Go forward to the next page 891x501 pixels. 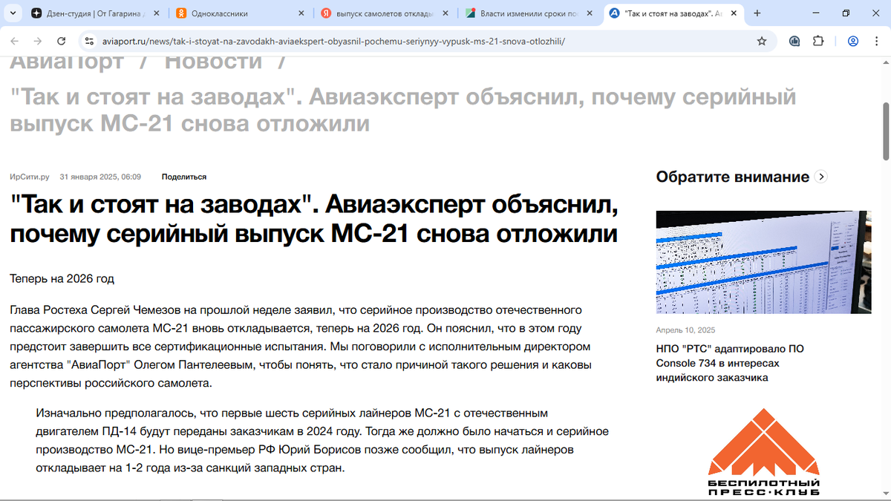pos(38,42)
